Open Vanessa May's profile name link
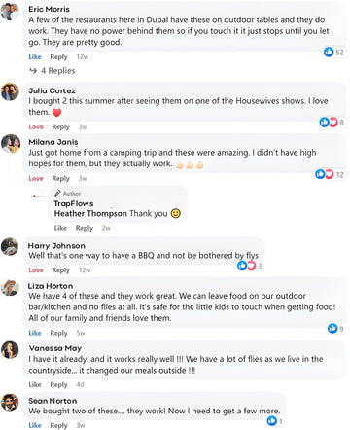Viewport: 350px width, 430px height. [x=54, y=348]
